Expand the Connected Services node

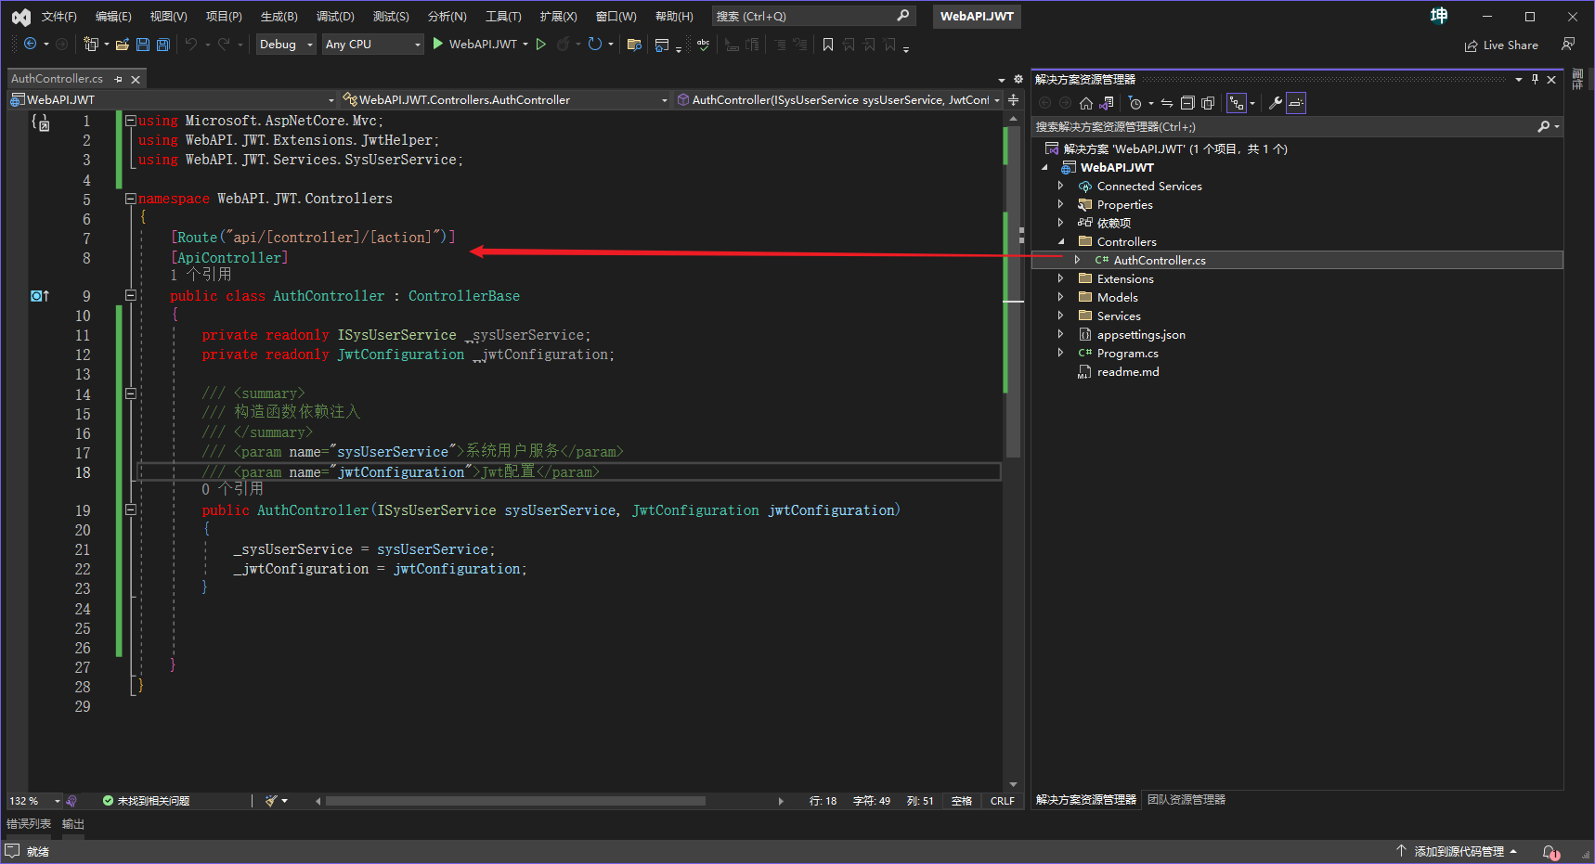click(1061, 186)
